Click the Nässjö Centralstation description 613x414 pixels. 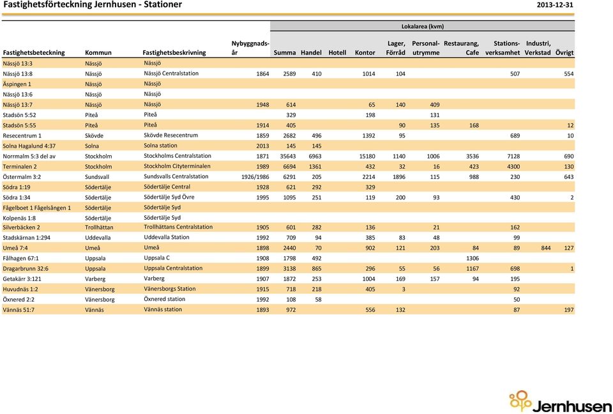pos(171,73)
